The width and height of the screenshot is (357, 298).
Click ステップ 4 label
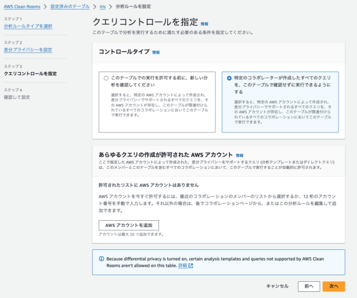[13, 90]
